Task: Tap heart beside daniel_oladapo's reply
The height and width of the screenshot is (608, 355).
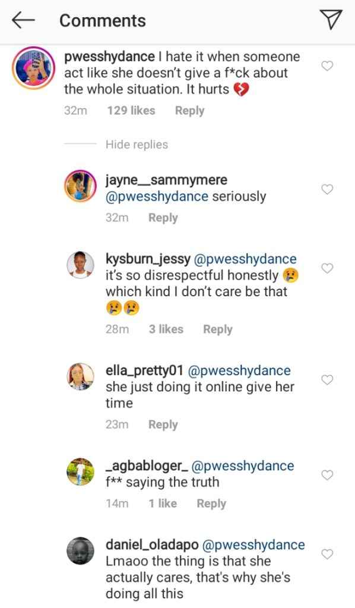Action: tap(328, 554)
